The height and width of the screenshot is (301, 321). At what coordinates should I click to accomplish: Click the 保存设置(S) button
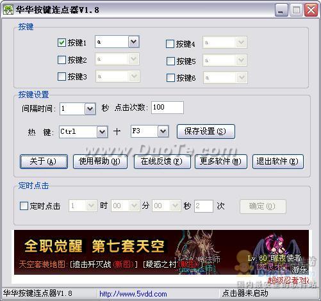[206, 131]
